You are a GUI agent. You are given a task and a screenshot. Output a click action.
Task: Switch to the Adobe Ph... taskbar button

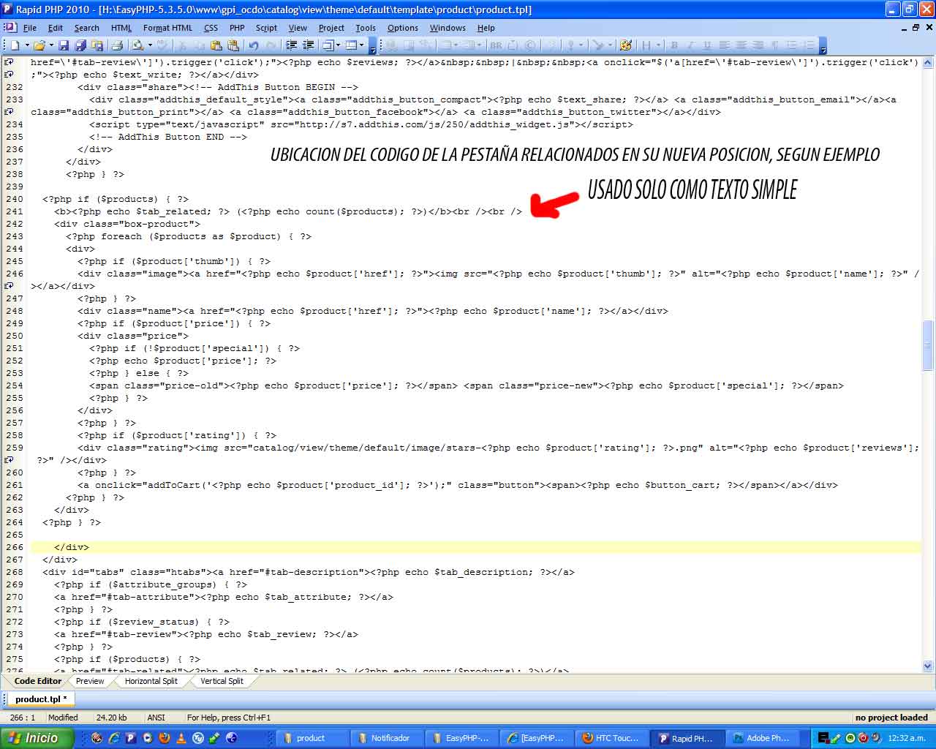763,738
